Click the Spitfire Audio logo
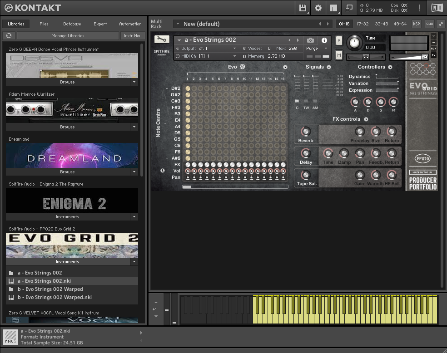The height and width of the screenshot is (353, 447). pyautogui.click(x=162, y=52)
